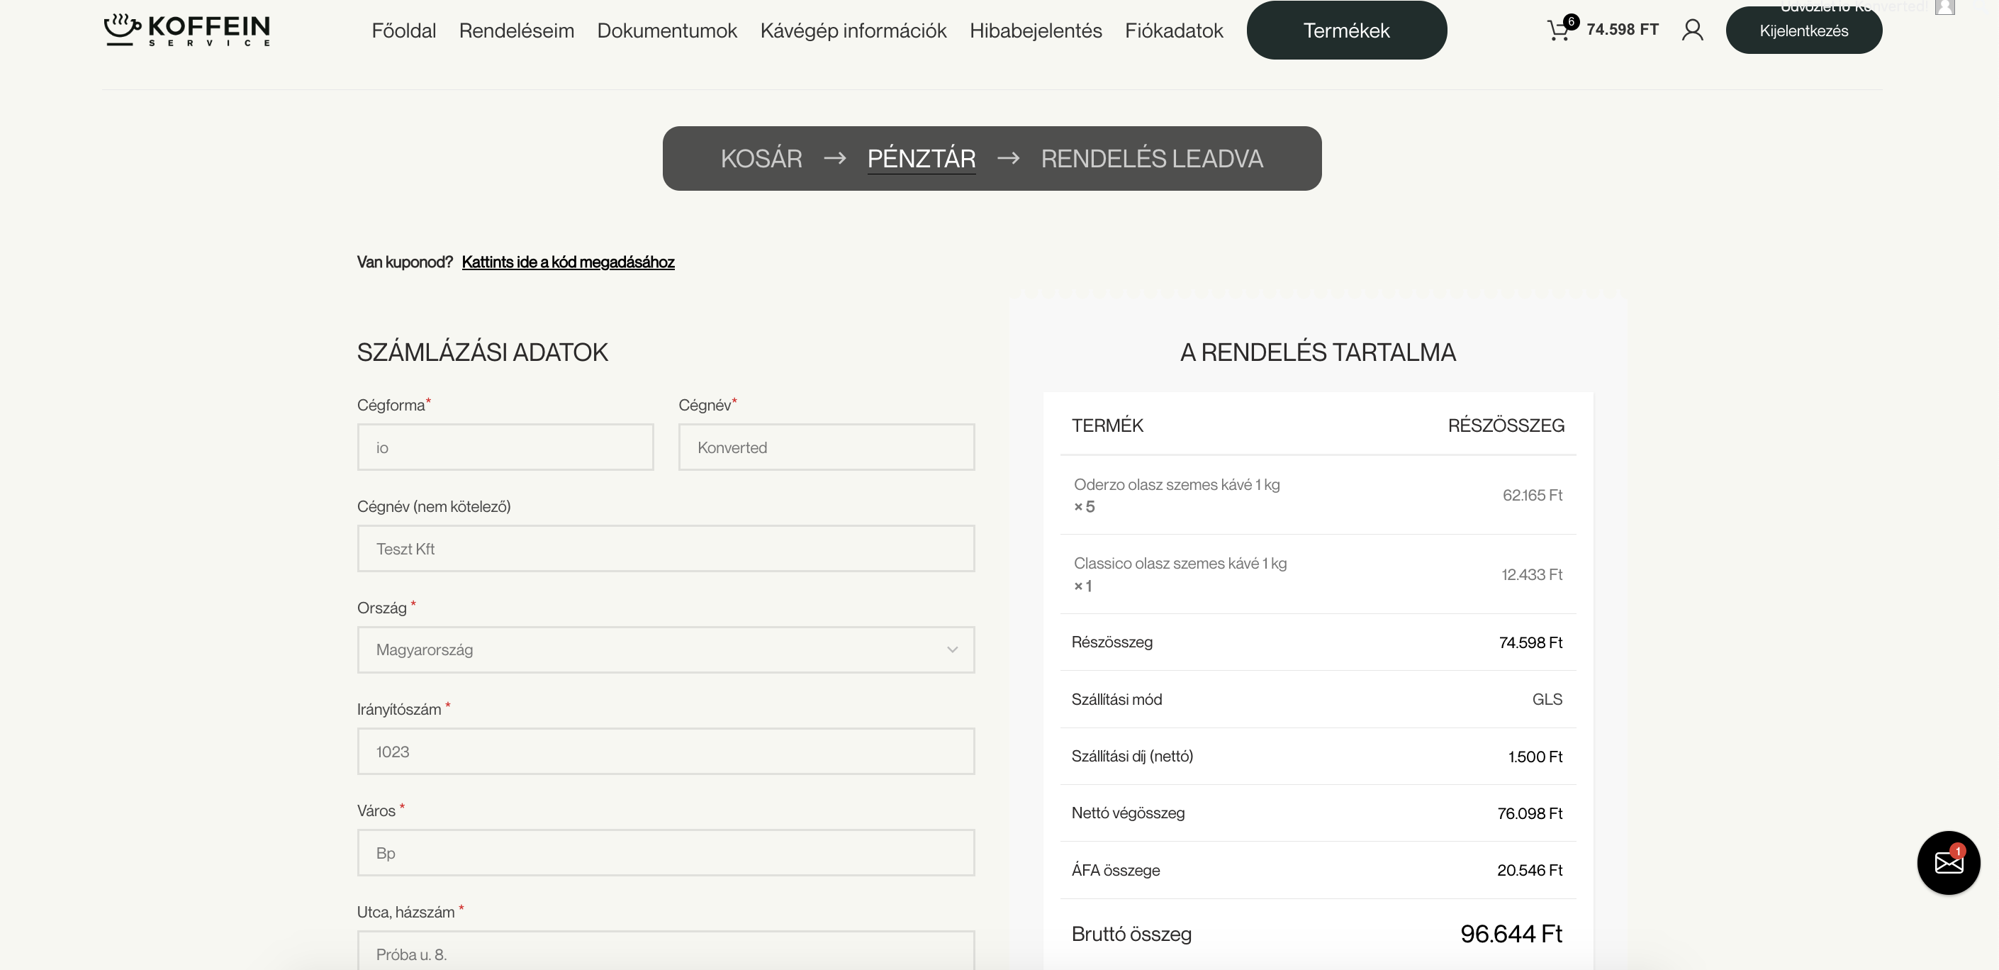Open the shopping cart icon
The image size is (1999, 970).
(x=1558, y=30)
